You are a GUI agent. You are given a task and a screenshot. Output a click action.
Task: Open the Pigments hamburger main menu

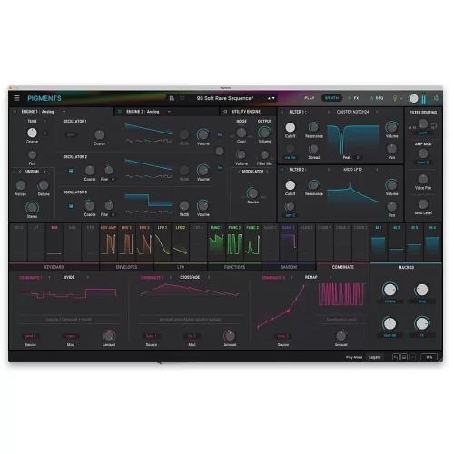(16, 98)
